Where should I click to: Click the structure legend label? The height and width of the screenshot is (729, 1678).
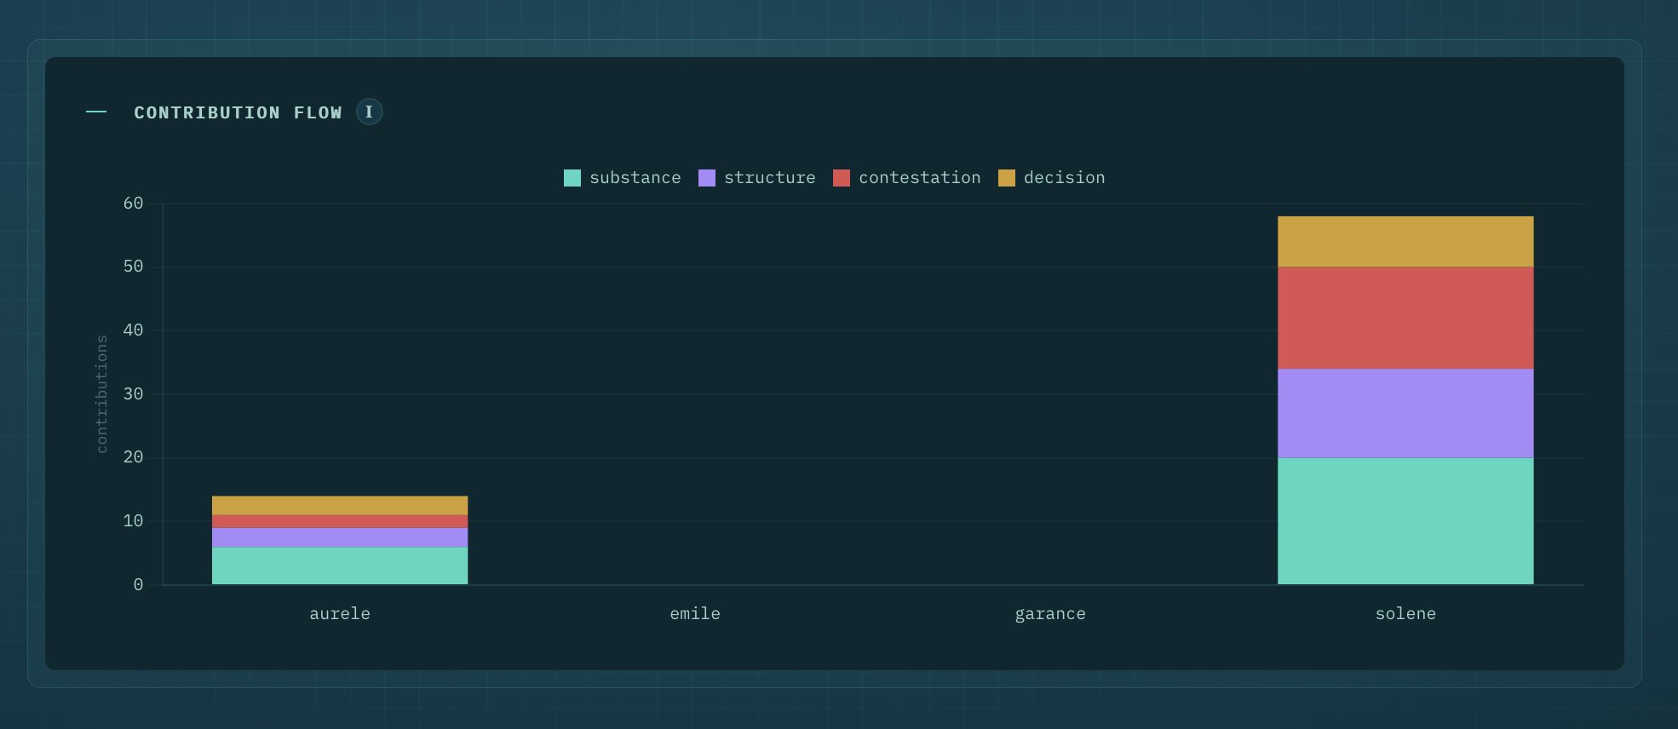click(x=770, y=178)
